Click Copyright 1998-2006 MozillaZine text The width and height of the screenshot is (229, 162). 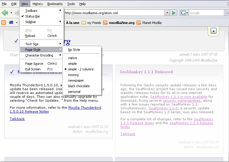[x=193, y=60]
